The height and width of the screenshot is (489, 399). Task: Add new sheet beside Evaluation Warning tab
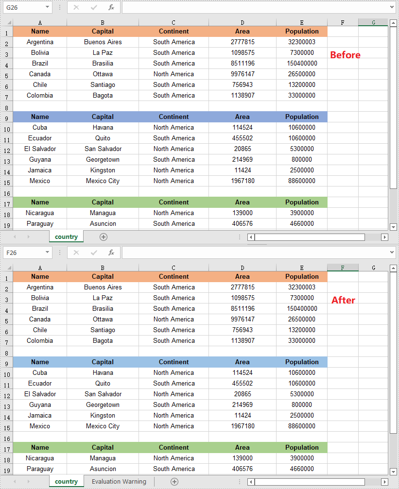click(x=174, y=482)
